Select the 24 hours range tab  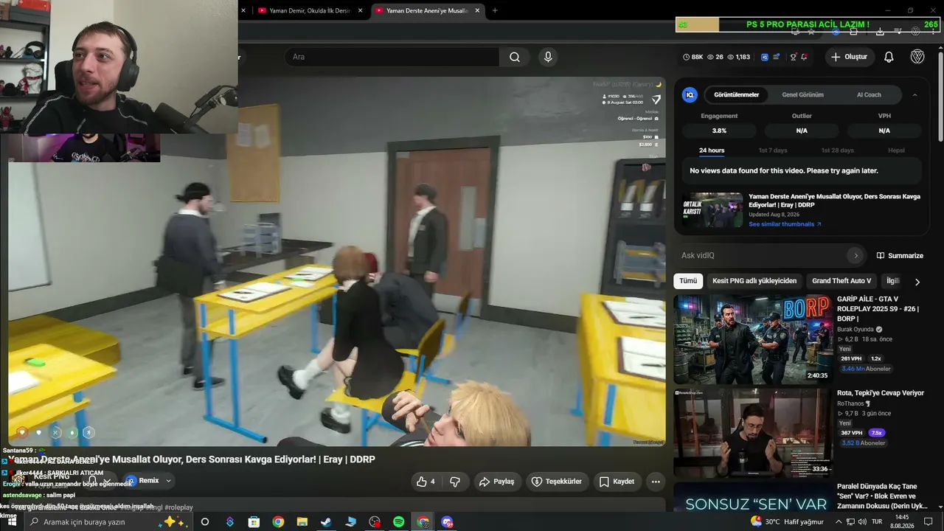(712, 150)
